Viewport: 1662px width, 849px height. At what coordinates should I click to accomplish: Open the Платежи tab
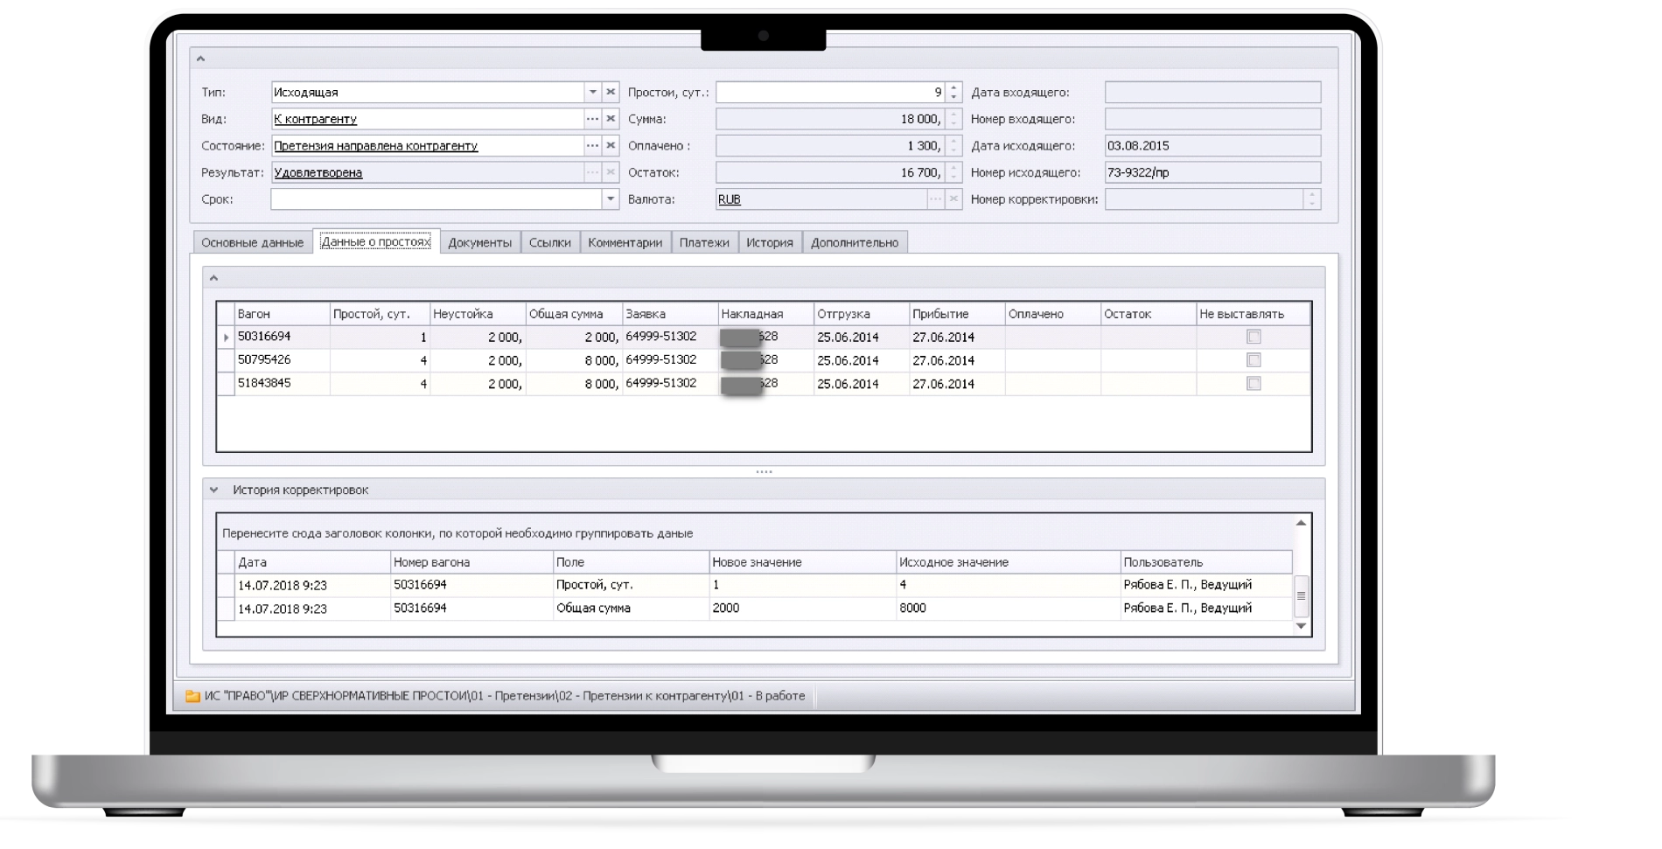coord(704,242)
